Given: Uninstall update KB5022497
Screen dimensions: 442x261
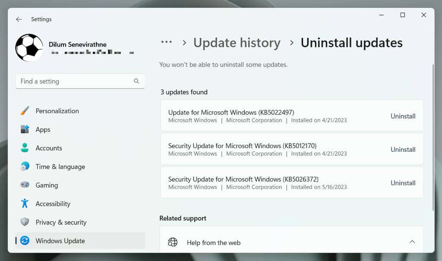Looking at the screenshot, I should pyautogui.click(x=403, y=116).
